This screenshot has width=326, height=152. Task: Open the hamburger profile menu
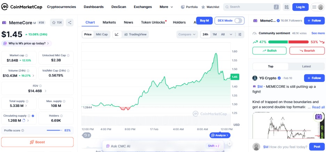tap(318, 7)
